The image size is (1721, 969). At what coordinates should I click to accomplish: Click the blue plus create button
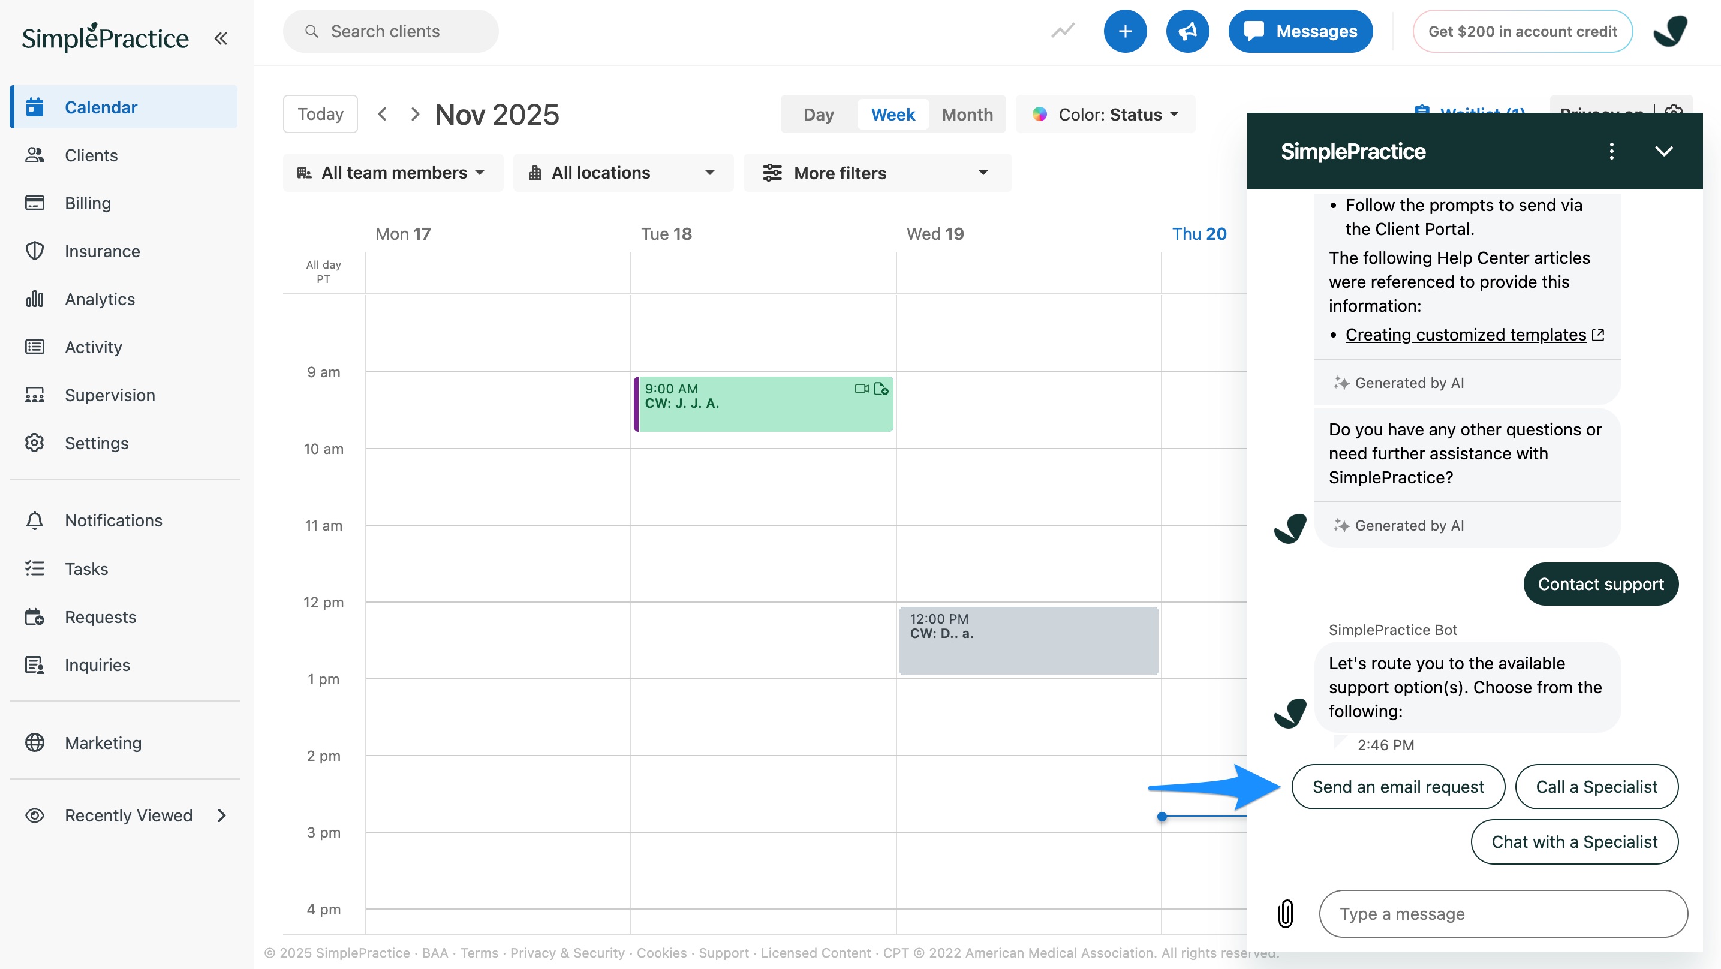coord(1124,31)
